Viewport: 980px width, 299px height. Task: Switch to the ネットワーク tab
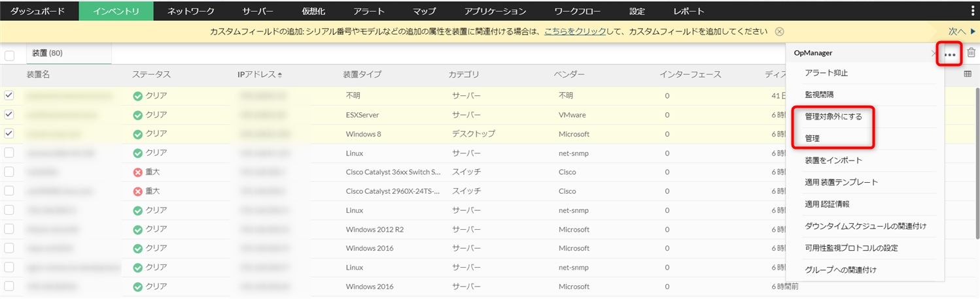coord(190,10)
